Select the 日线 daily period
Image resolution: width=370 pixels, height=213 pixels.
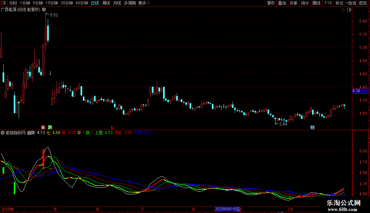click(95, 3)
